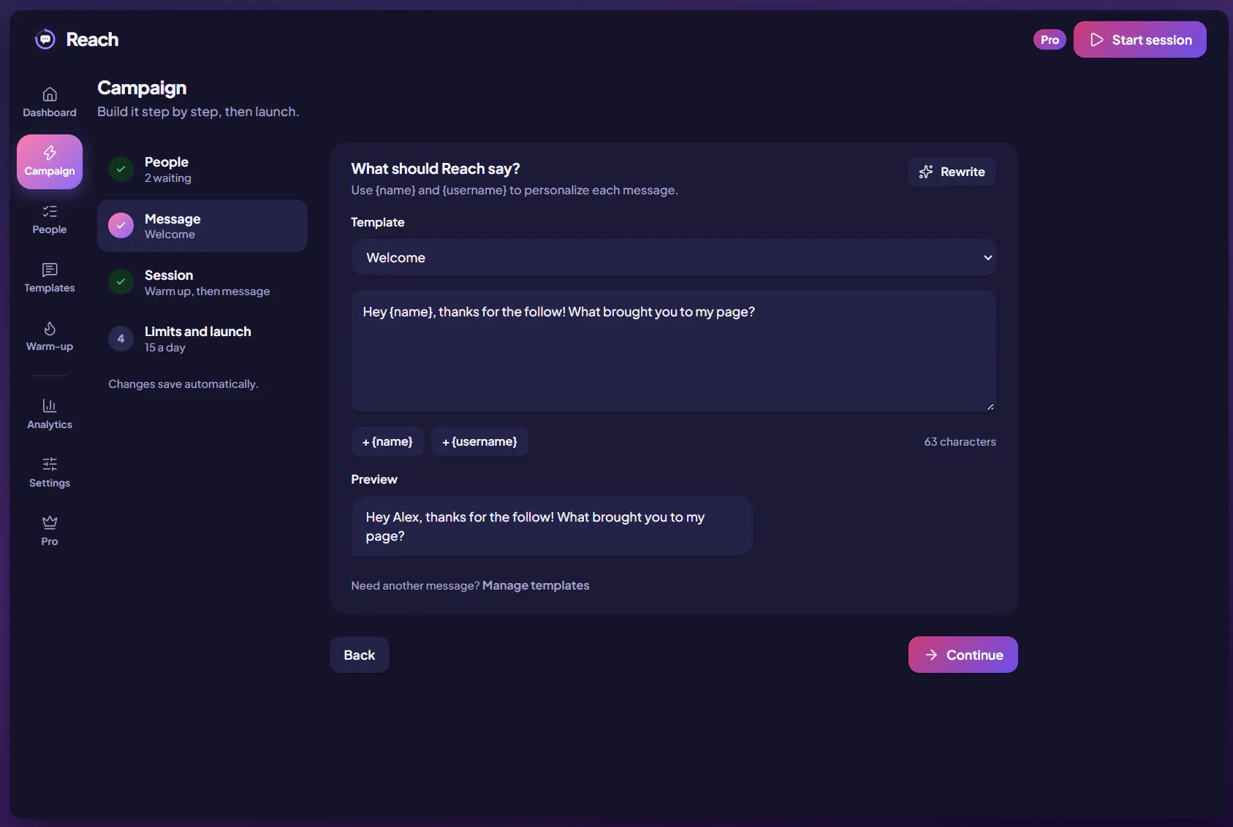Click the green checkmark beside Session step

pyautogui.click(x=121, y=281)
